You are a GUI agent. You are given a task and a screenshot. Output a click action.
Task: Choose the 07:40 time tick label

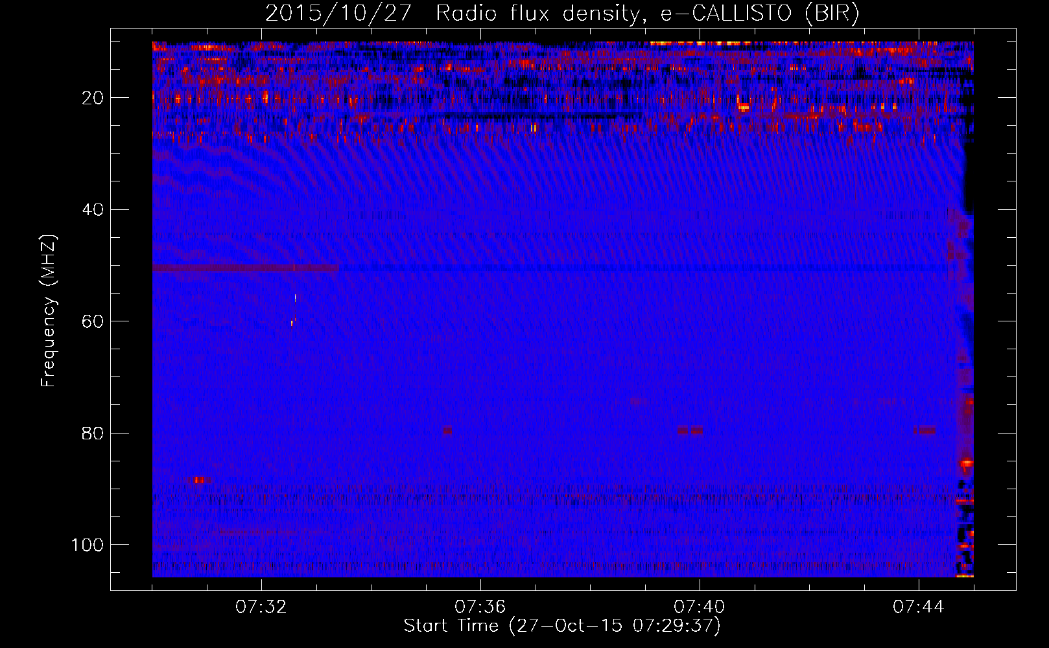click(700, 607)
